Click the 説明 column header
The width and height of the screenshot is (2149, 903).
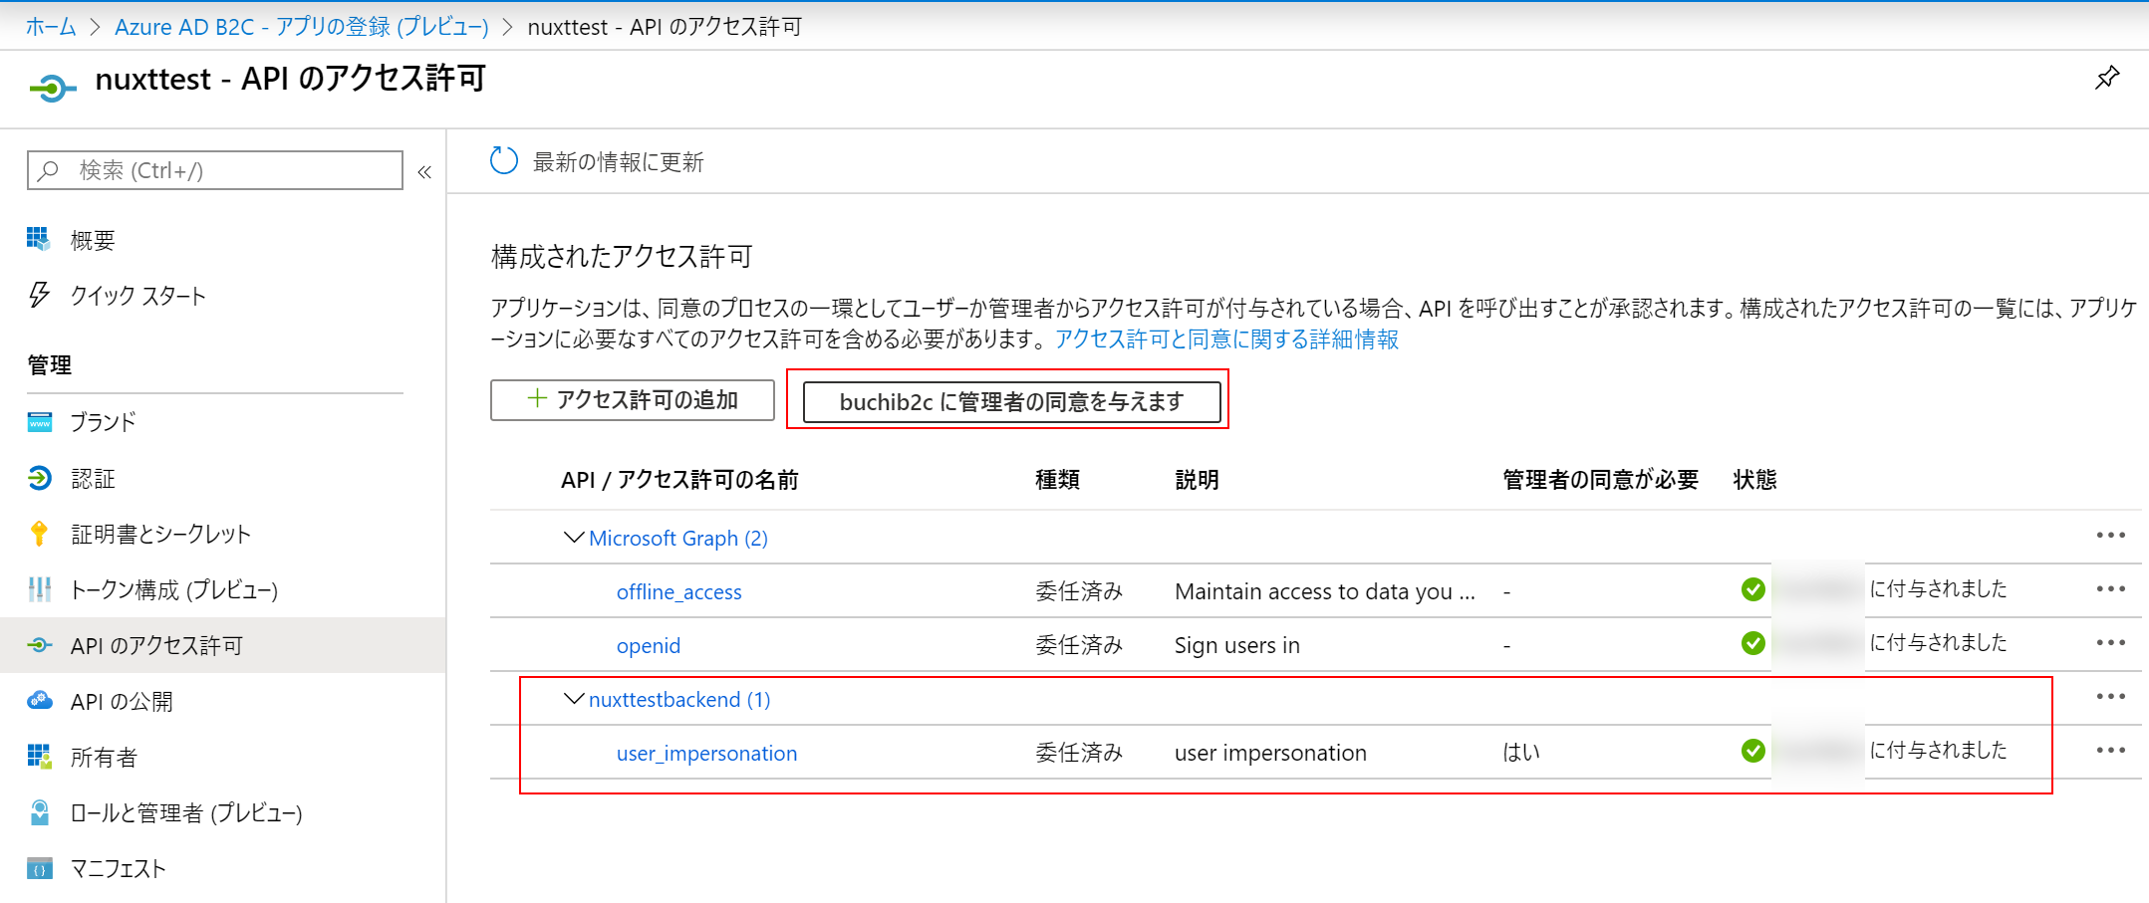pyautogui.click(x=1198, y=480)
